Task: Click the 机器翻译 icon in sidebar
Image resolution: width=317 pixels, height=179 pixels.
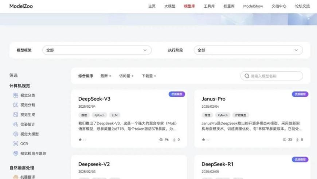Action: point(16,177)
